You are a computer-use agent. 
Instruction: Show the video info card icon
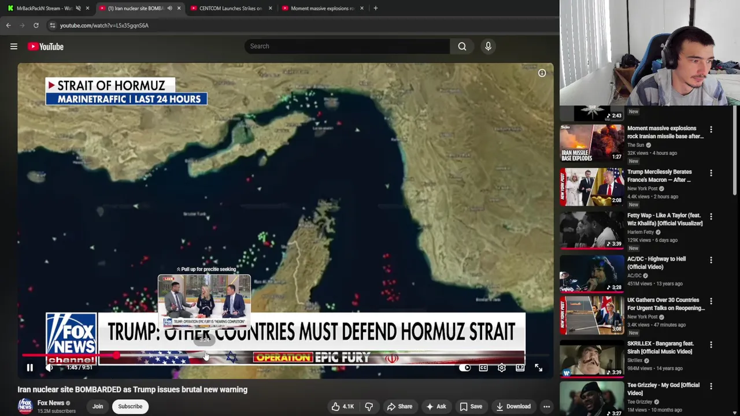(x=542, y=73)
